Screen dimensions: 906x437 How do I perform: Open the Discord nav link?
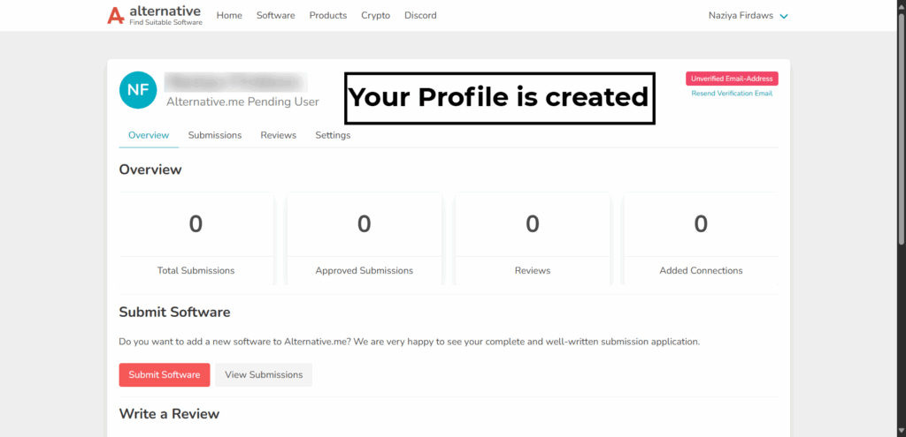(420, 16)
